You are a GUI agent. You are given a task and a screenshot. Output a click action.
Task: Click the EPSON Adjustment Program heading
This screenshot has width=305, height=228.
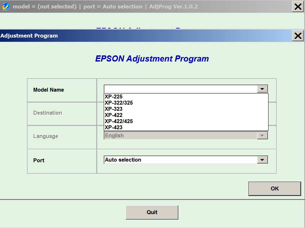[x=152, y=59]
